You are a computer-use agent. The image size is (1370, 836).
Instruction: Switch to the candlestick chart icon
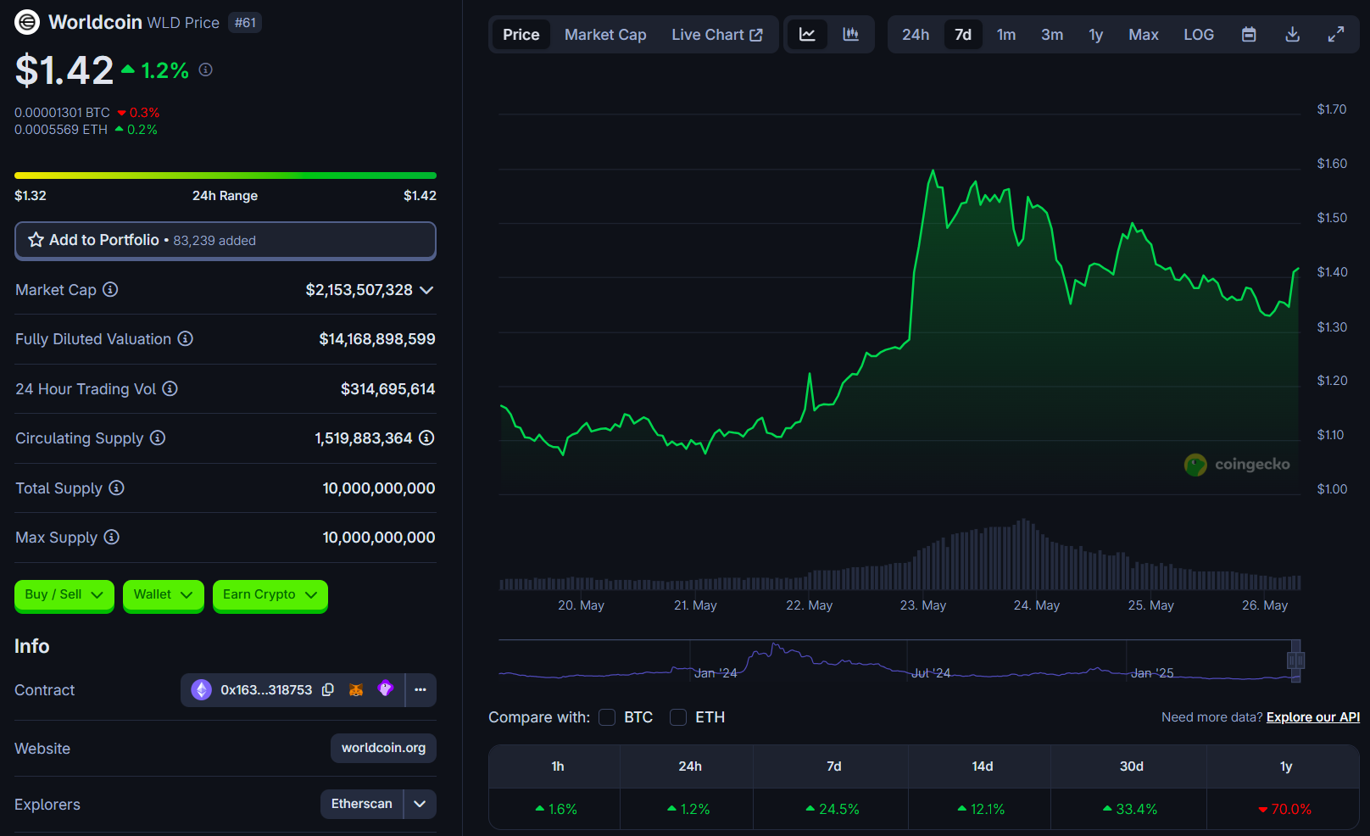pos(850,35)
